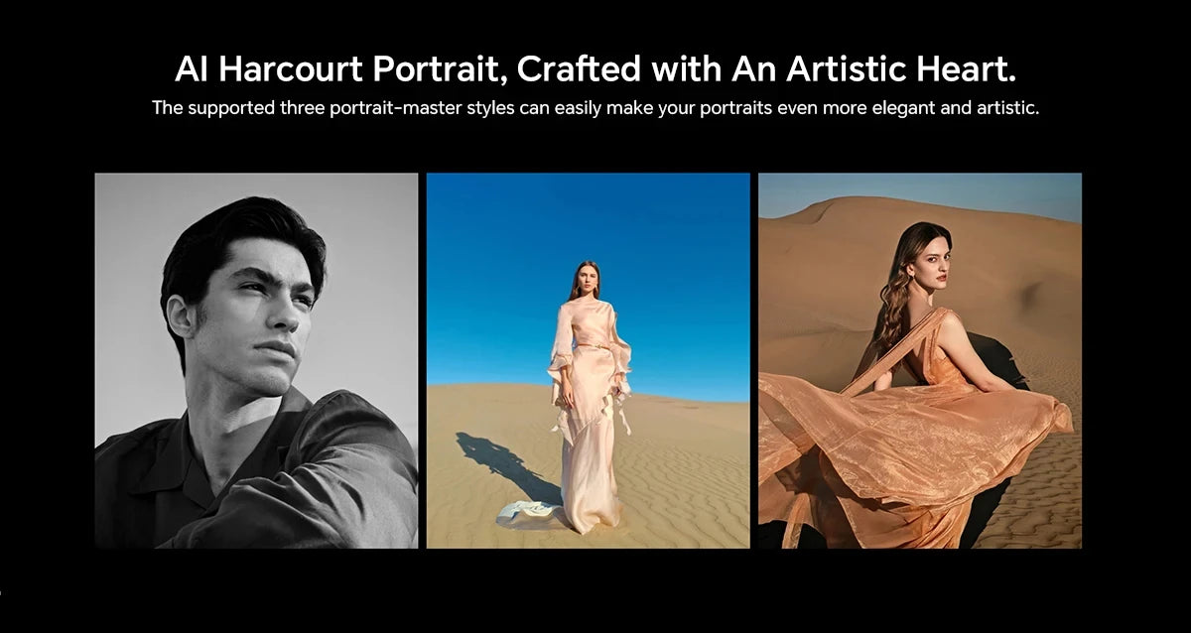Open the middle photo with blue sky
The image size is (1191, 633).
click(588, 360)
